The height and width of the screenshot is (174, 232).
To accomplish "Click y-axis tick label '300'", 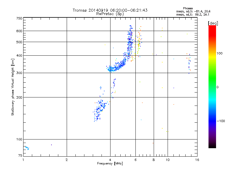I will point(19,73).
